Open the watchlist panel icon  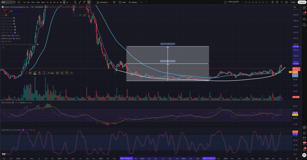(x=304, y=8)
